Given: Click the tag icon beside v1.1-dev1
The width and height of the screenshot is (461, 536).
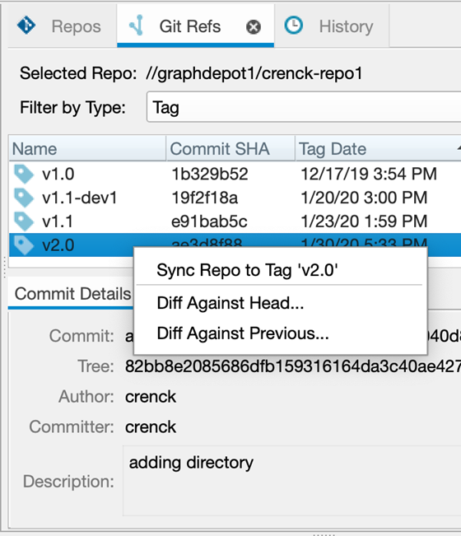Looking at the screenshot, I should coord(24,198).
